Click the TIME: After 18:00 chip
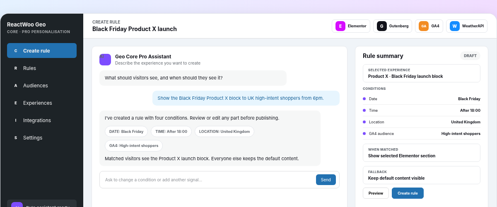Screen dimensions: 497x207 point(171,132)
